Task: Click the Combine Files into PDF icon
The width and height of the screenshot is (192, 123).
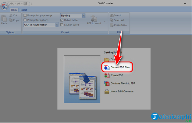Action: (107, 84)
